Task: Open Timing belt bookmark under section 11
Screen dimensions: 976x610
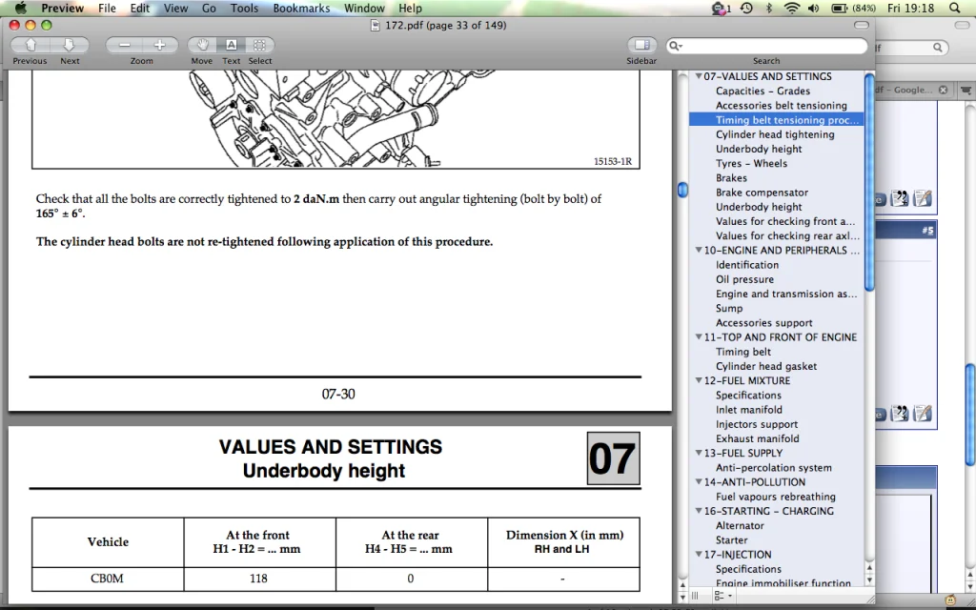Action: click(x=743, y=352)
